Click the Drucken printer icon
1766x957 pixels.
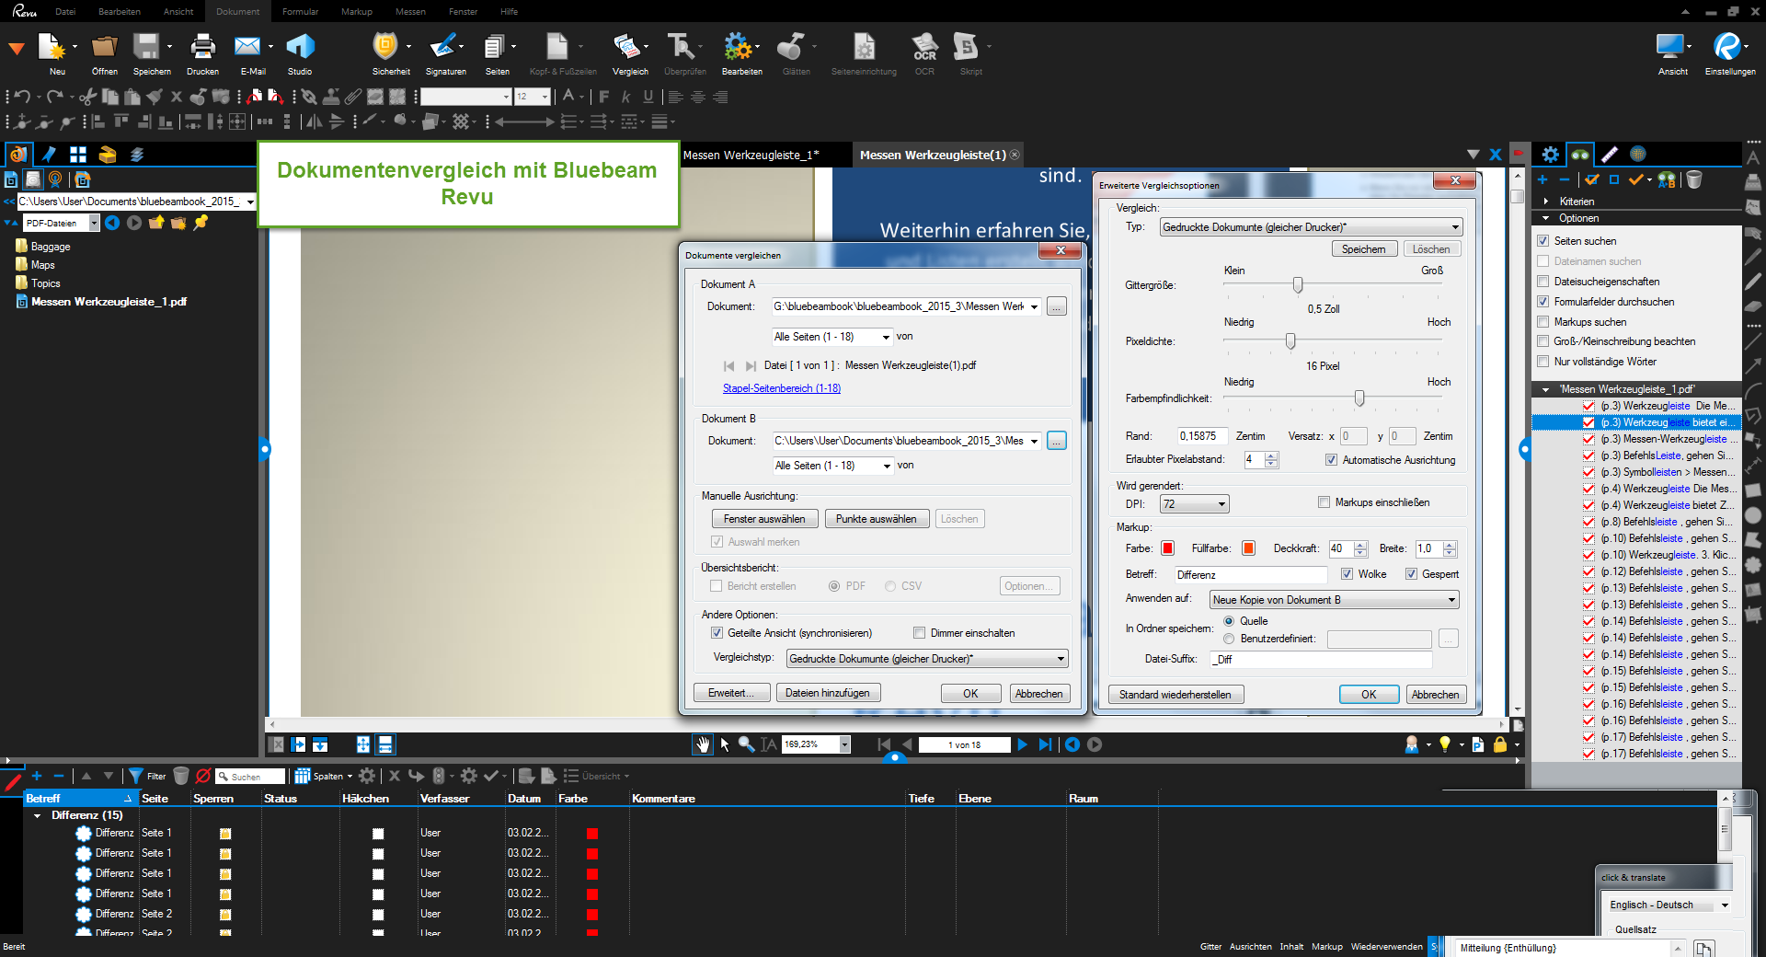(x=202, y=47)
